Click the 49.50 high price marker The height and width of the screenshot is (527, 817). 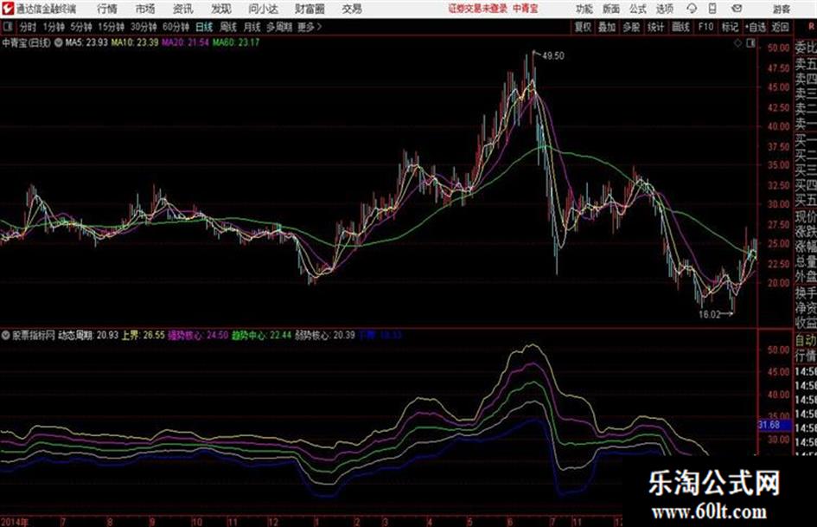click(552, 56)
